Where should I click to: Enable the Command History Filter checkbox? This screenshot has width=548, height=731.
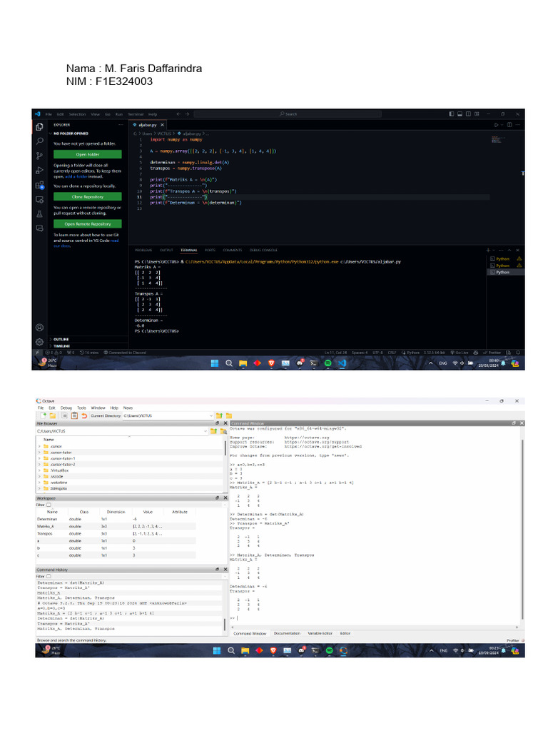pos(49,576)
